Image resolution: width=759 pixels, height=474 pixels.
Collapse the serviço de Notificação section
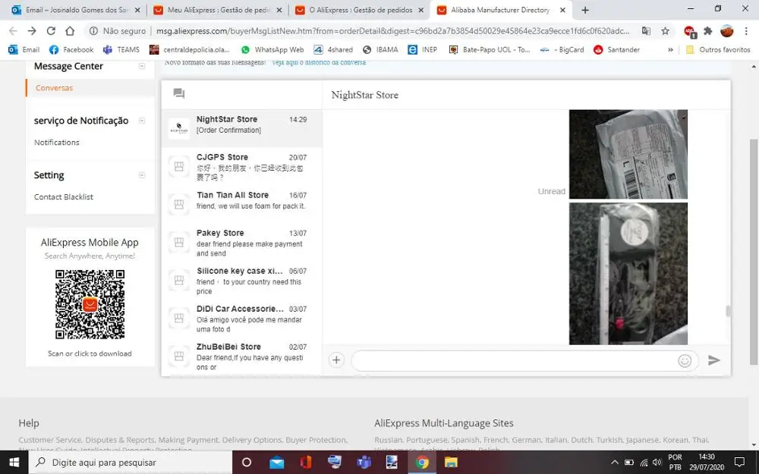142,121
